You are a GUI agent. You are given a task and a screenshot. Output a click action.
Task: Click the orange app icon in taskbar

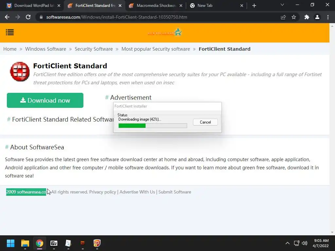[82, 243]
